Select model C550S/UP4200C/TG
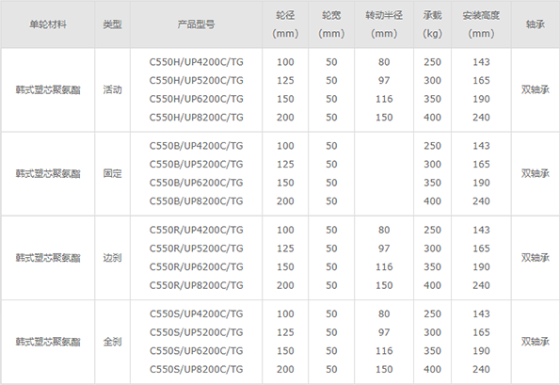The width and height of the screenshot is (560, 385). [196, 313]
